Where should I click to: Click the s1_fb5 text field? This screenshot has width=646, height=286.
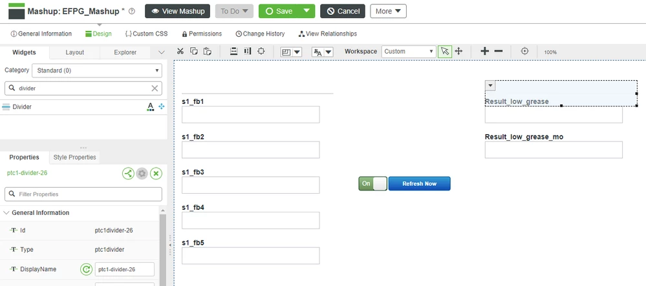[250, 256]
